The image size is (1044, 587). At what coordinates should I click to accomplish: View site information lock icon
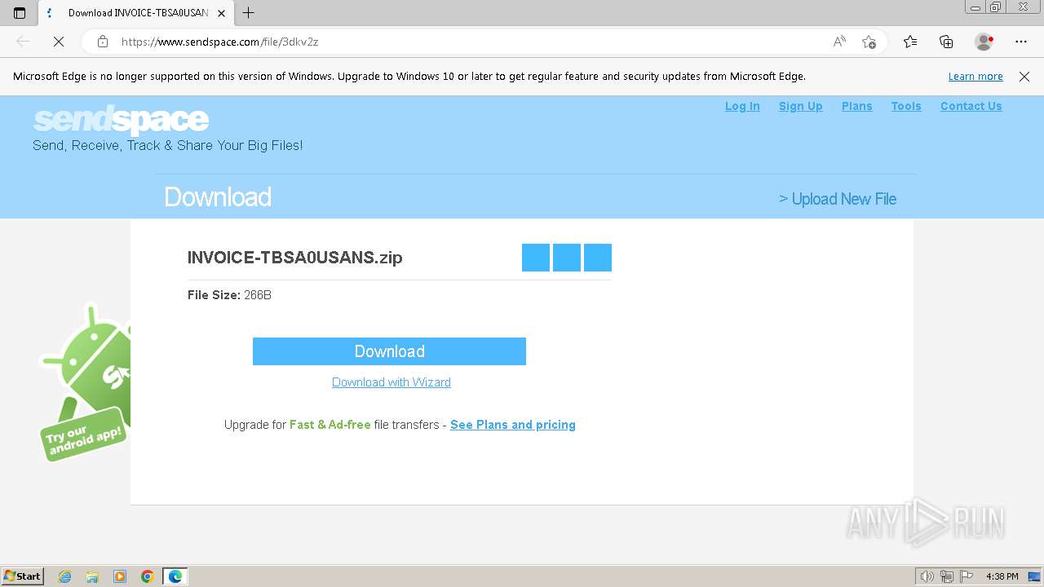[103, 42]
